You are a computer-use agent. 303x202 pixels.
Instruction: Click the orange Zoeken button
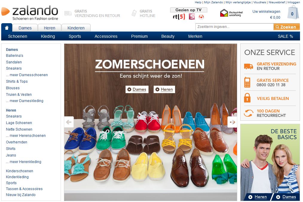click(x=287, y=27)
